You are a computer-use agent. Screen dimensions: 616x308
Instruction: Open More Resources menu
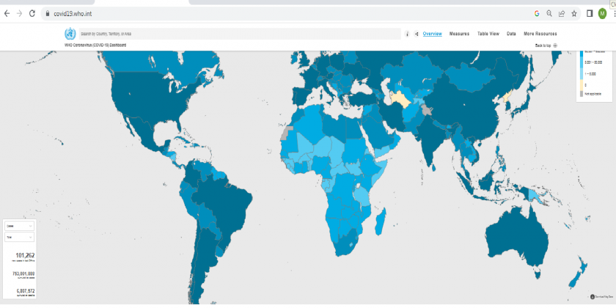pos(540,34)
